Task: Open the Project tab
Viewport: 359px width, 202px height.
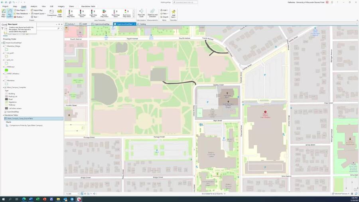Action: coord(5,6)
